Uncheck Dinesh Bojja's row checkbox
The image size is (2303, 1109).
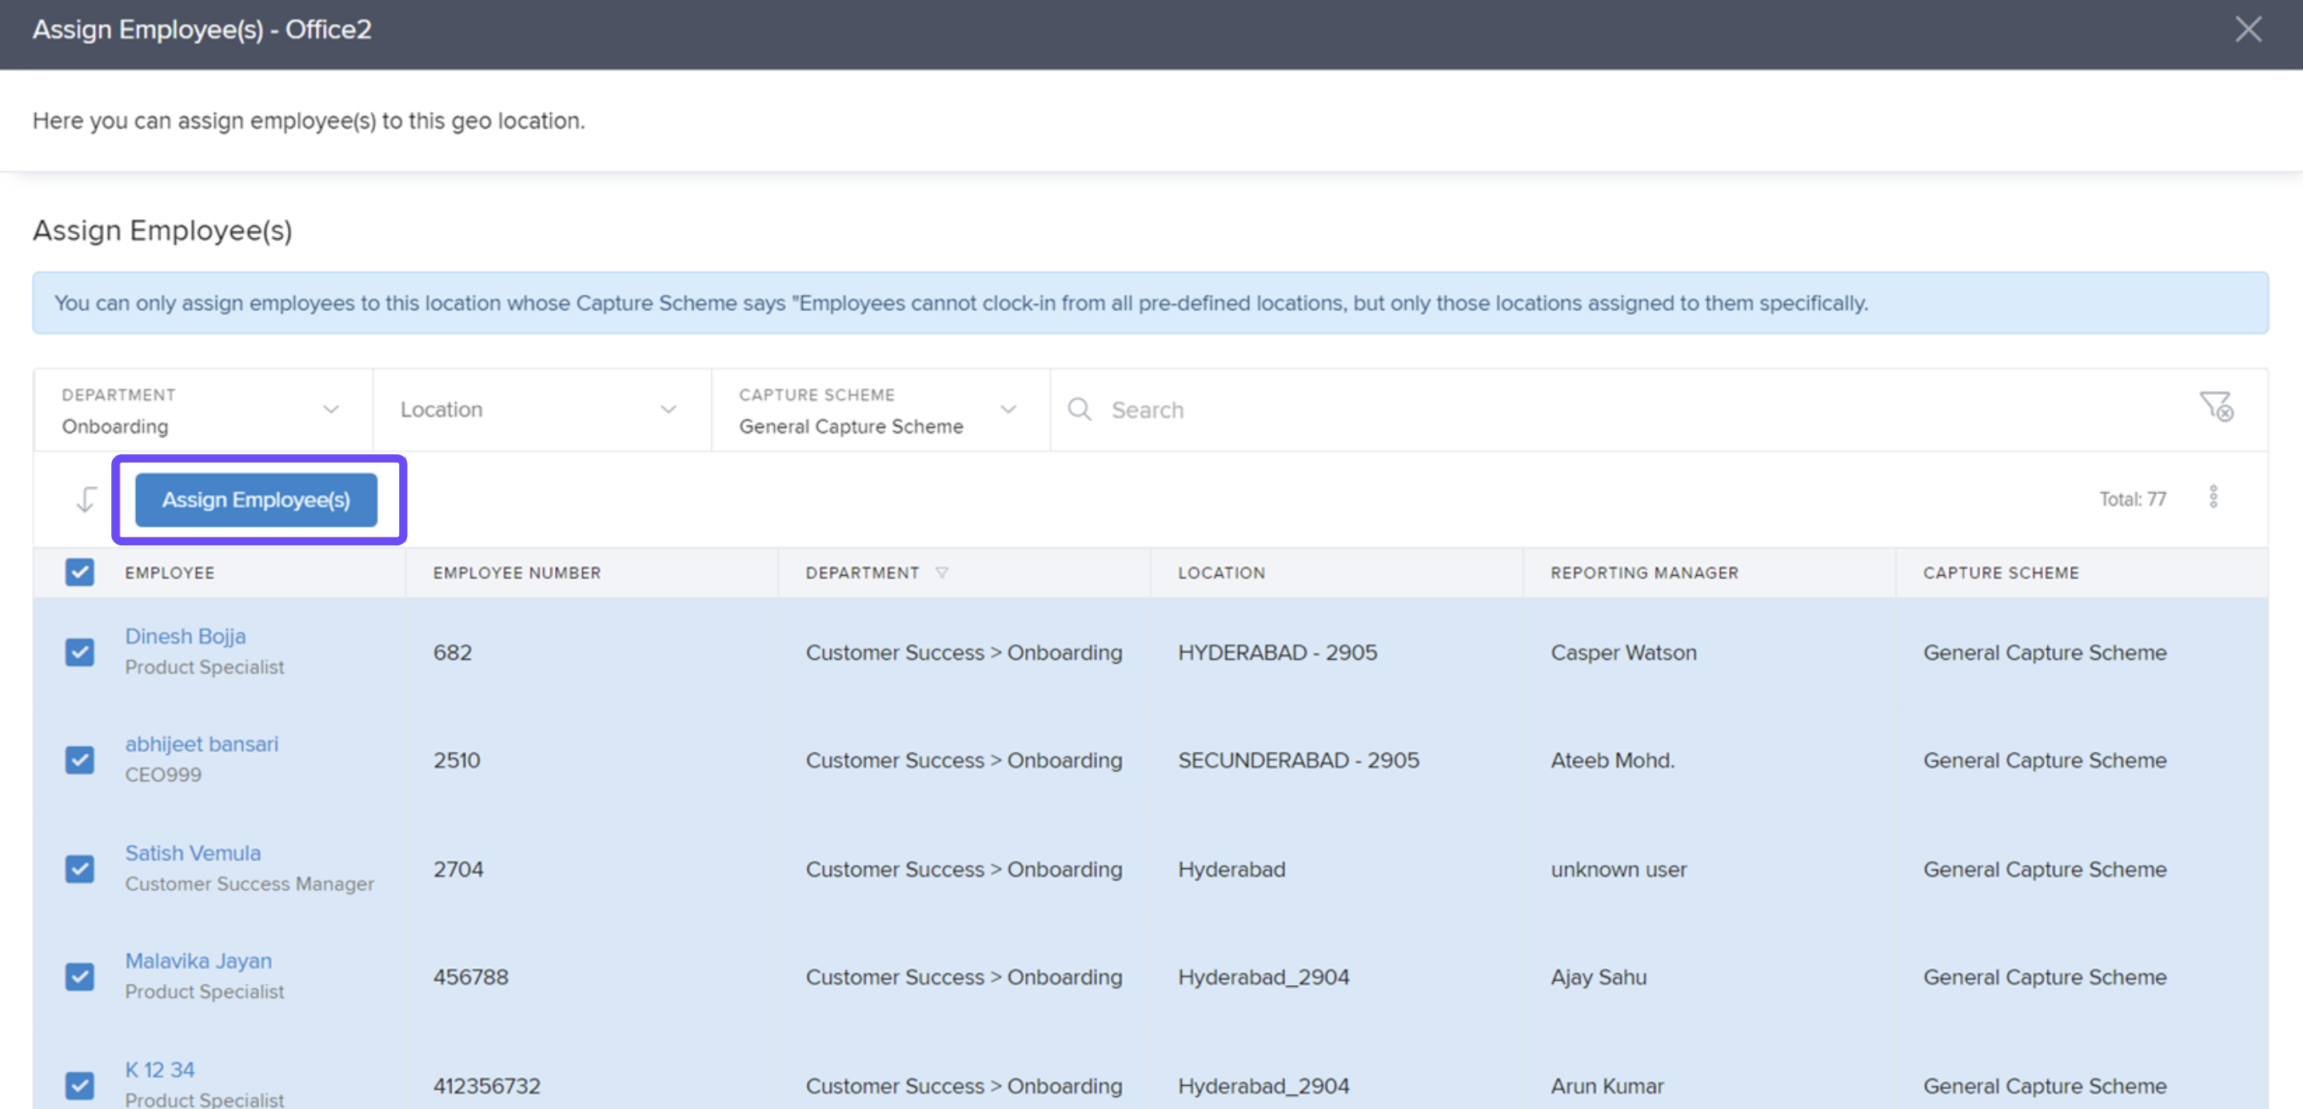click(80, 652)
